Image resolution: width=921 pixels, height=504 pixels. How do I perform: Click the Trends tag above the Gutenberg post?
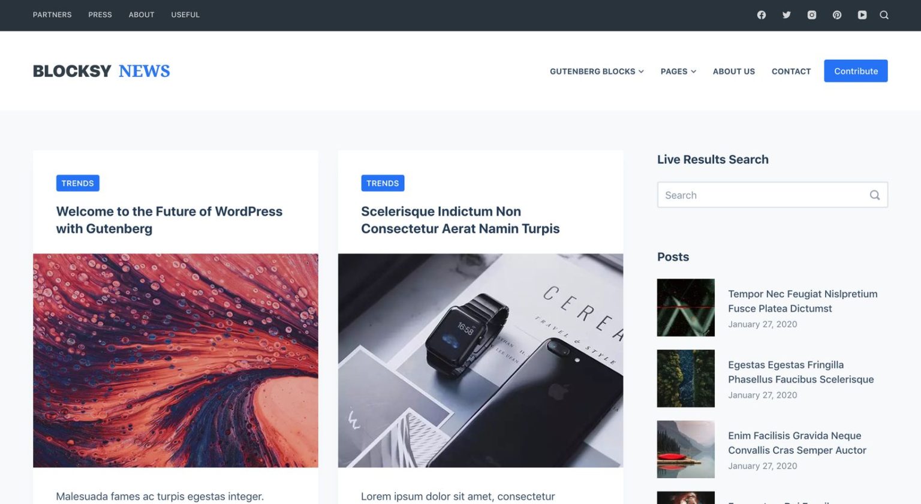(x=77, y=183)
